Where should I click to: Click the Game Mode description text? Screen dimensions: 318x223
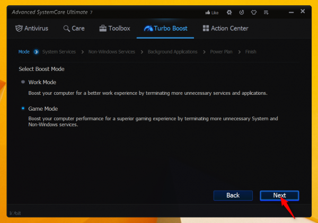click(x=153, y=121)
